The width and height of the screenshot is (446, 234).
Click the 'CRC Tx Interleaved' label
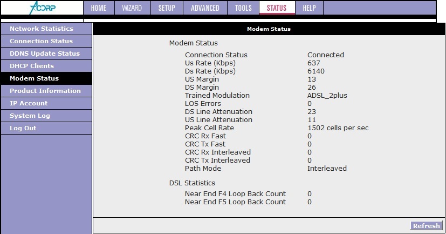(x=217, y=160)
